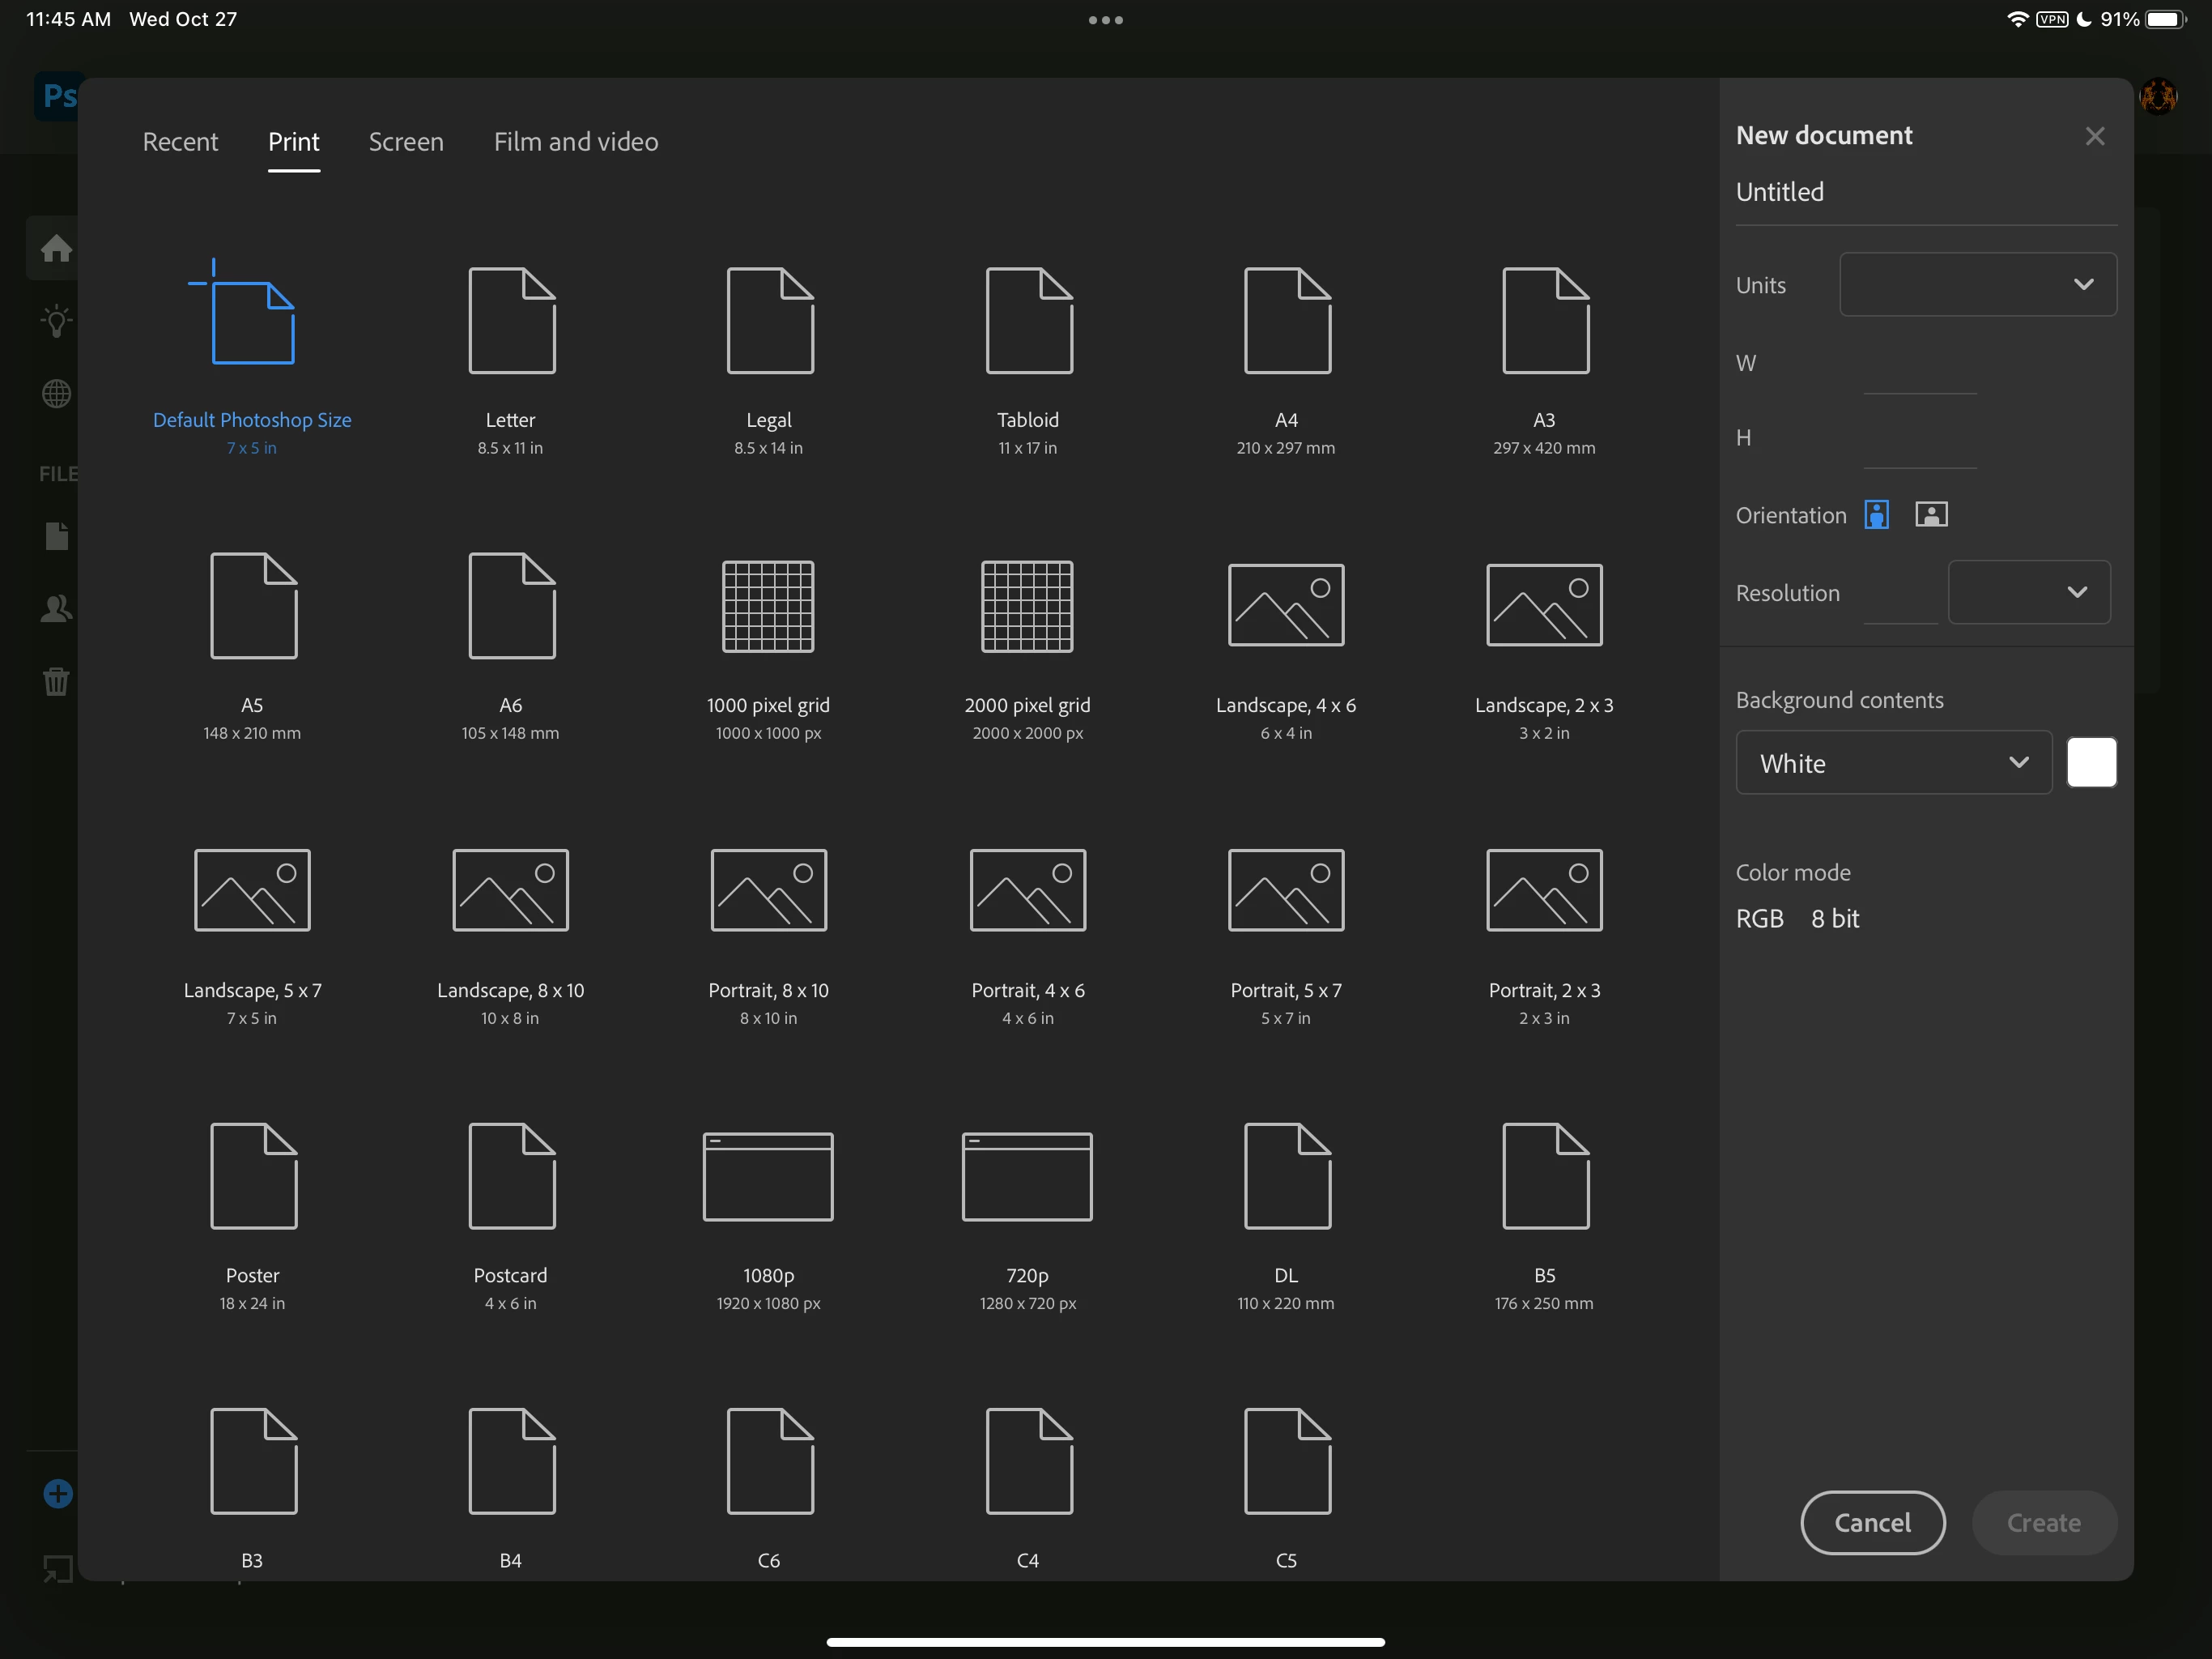Pick the Landscape, 4 x 6 preset

(1285, 605)
